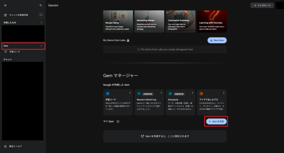Viewport: 284px width, 153px height.
Task: Open the Recipe Genie thumbnail card
Action: [118, 22]
